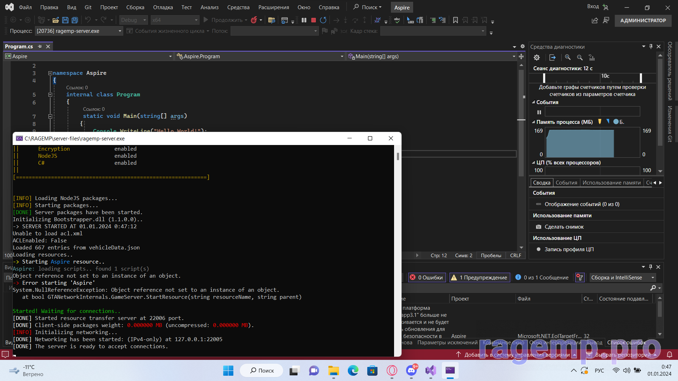Collapse the class Program block
Image resolution: width=678 pixels, height=381 pixels.
[x=50, y=95]
